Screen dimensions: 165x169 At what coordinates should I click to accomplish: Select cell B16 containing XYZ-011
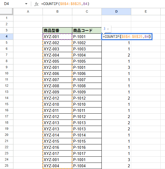(x=57, y=110)
